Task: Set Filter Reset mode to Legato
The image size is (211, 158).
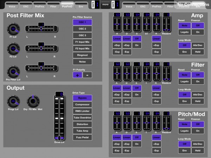Action: [185, 81]
